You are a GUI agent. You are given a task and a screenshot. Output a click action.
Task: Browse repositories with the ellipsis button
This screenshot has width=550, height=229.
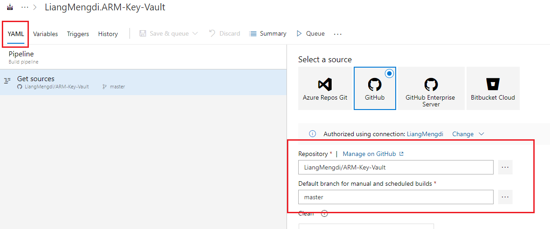click(x=505, y=167)
